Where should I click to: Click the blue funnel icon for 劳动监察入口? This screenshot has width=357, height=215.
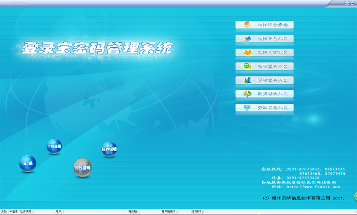pyautogui.click(x=247, y=108)
